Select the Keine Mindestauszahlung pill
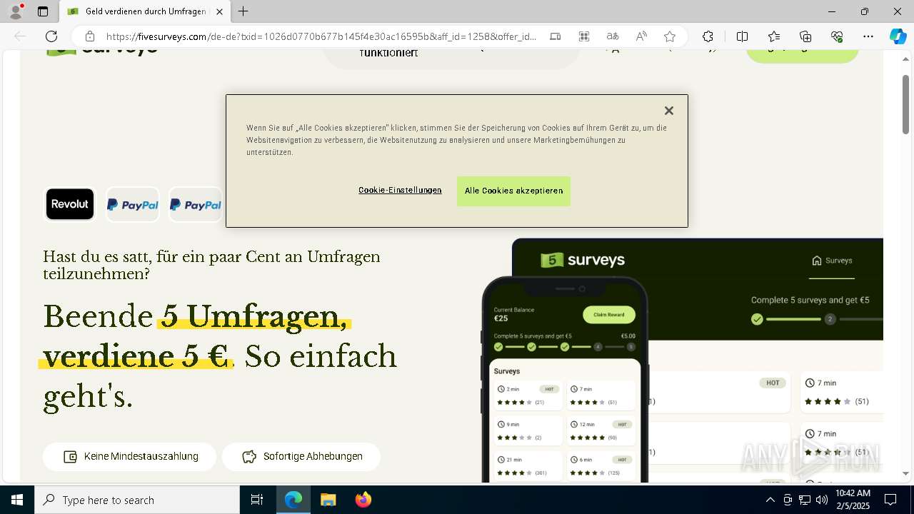Image resolution: width=914 pixels, height=514 pixels. [129, 457]
